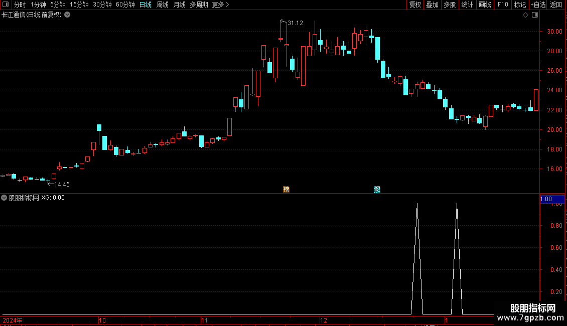Click the blue 1.00 value box
The width and height of the screenshot is (567, 326).
click(552, 199)
